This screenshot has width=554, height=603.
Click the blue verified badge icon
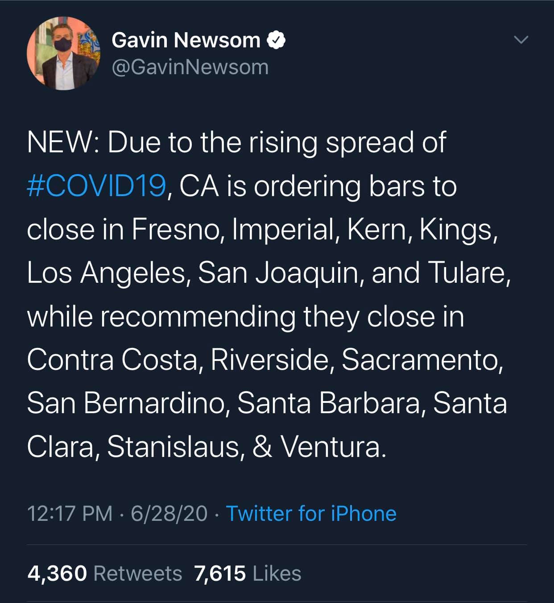pos(276,40)
